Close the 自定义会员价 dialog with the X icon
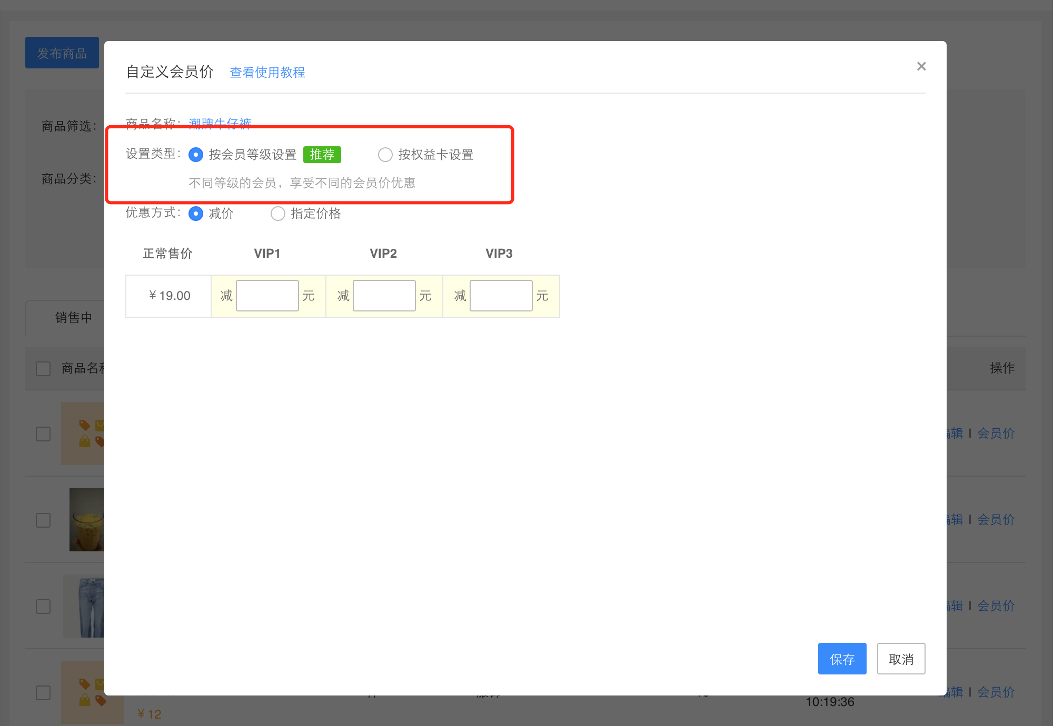 (x=921, y=66)
